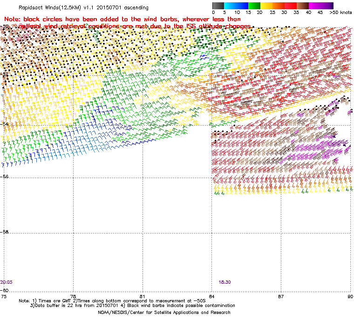The image size is (354, 320).
Task: Click the gray 0-5 knots color bar segment
Action: 218,6
